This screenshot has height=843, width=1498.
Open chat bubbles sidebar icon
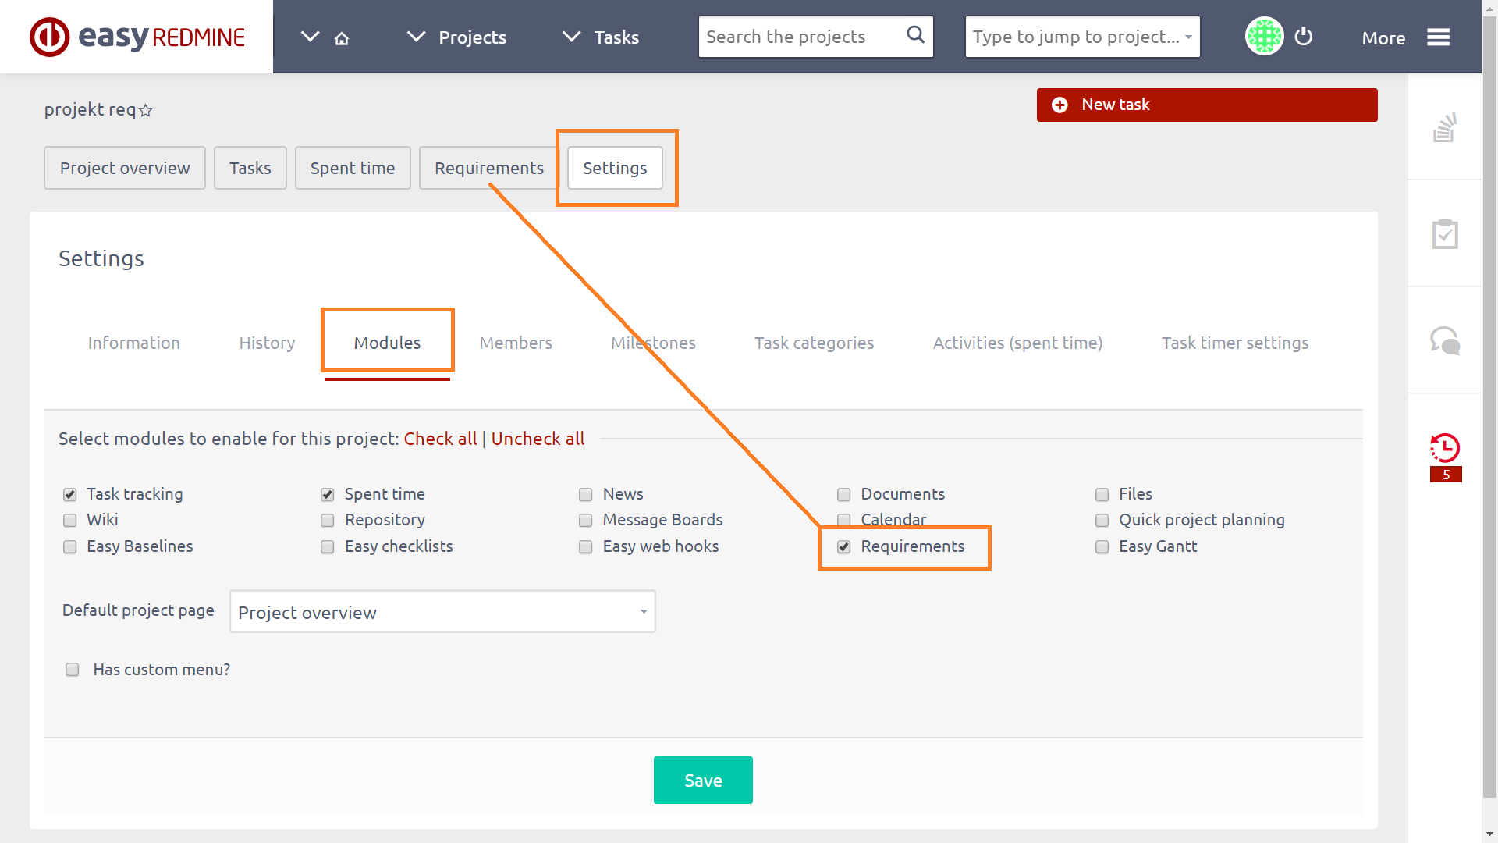pos(1445,341)
